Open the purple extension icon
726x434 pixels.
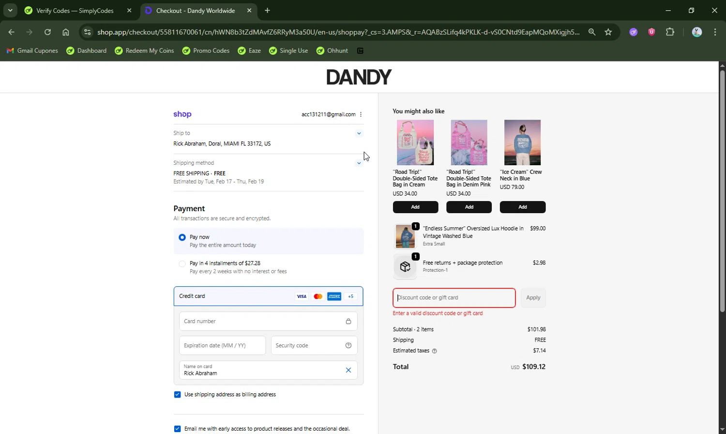(x=633, y=32)
